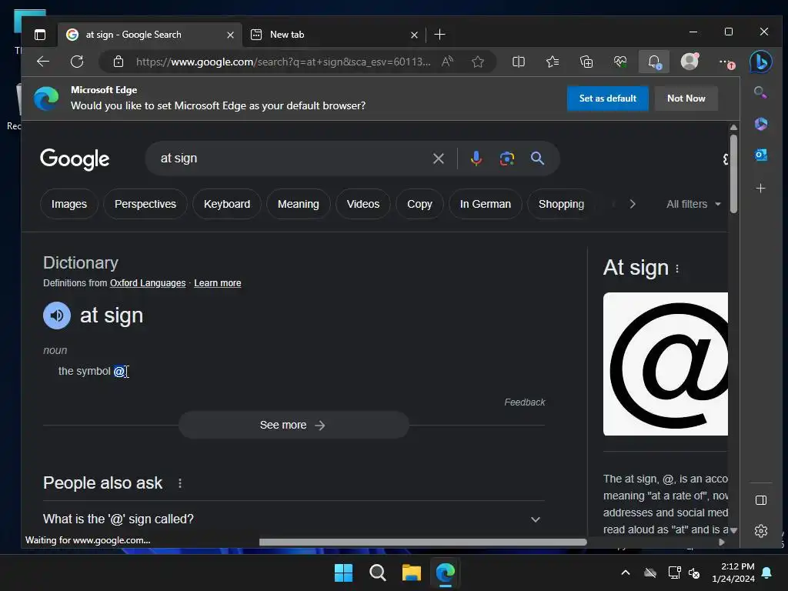
Task: Go to Google home via logo
Action: point(75,159)
